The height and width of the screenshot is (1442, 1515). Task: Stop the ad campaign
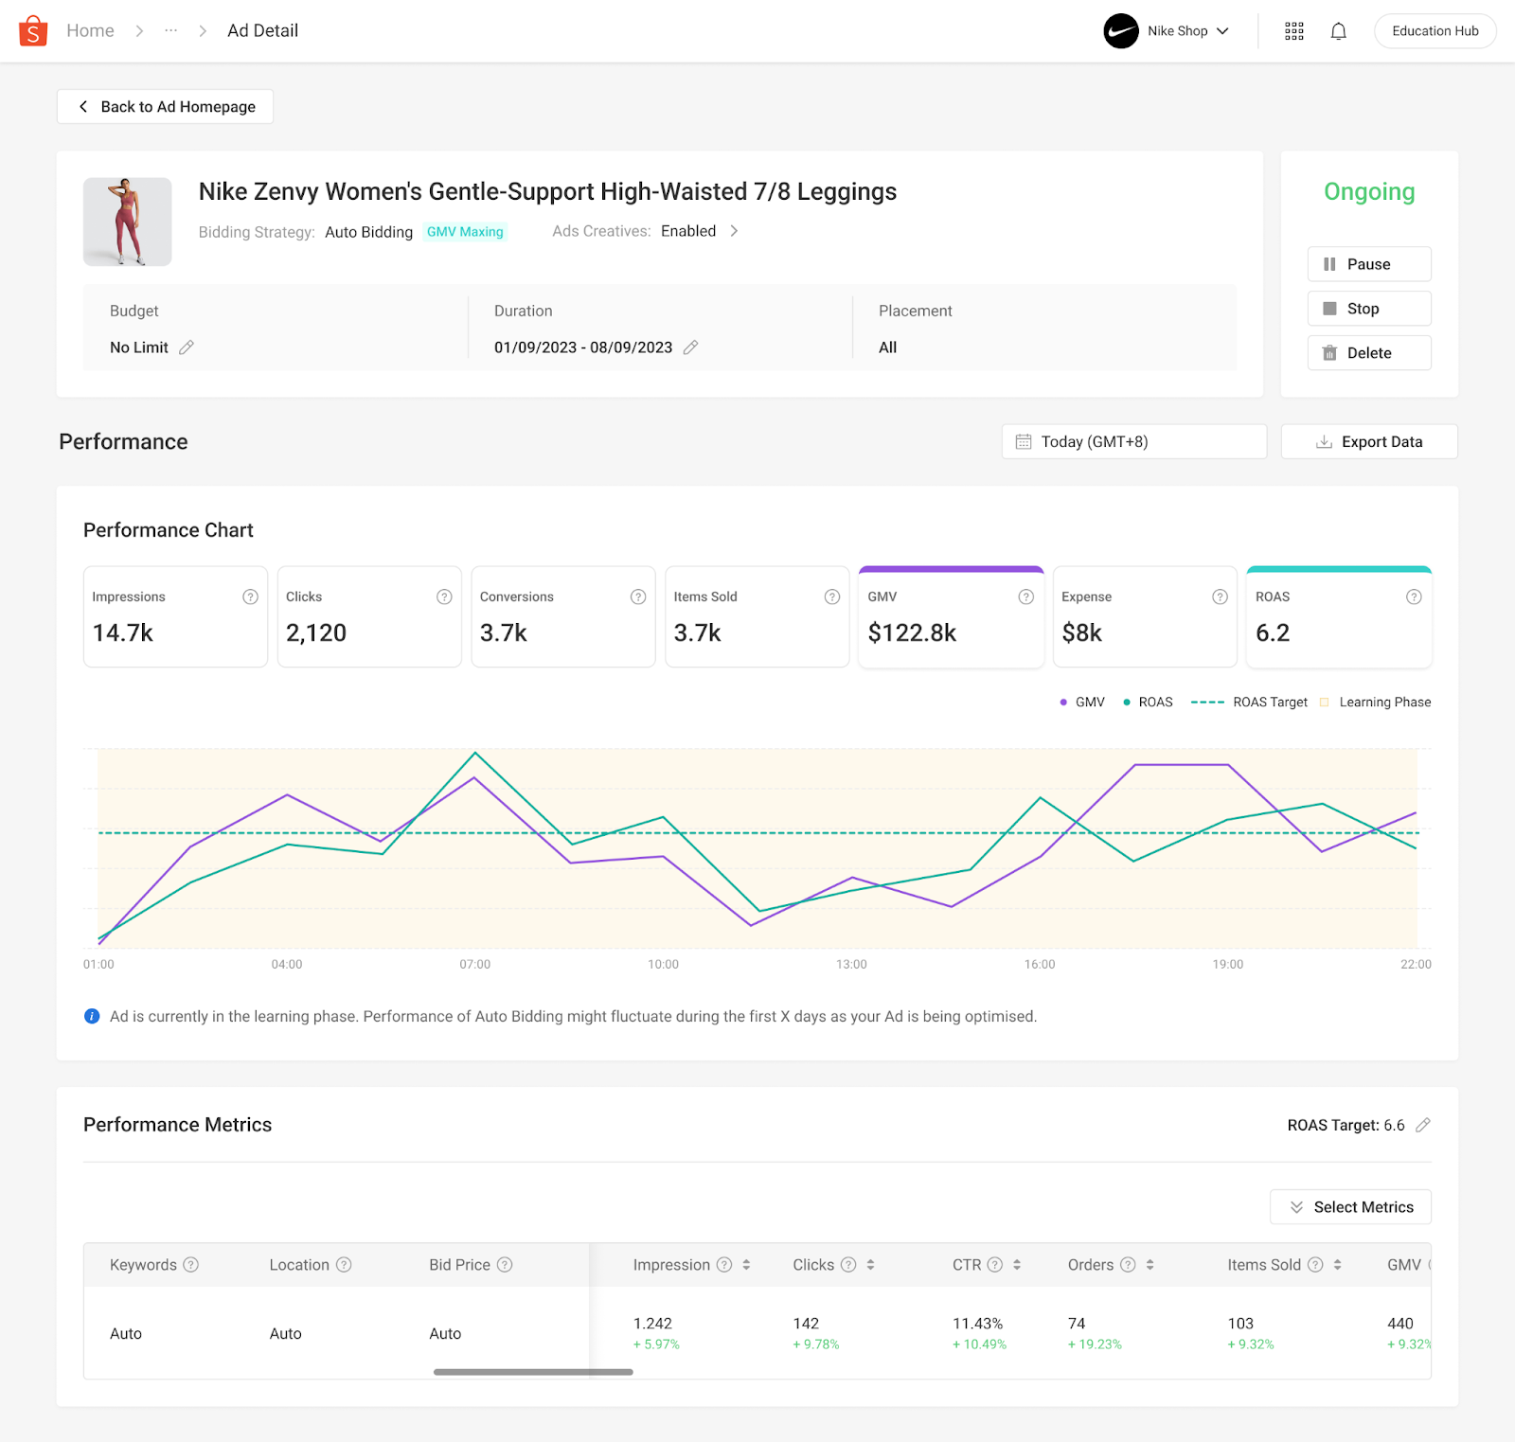(1369, 309)
